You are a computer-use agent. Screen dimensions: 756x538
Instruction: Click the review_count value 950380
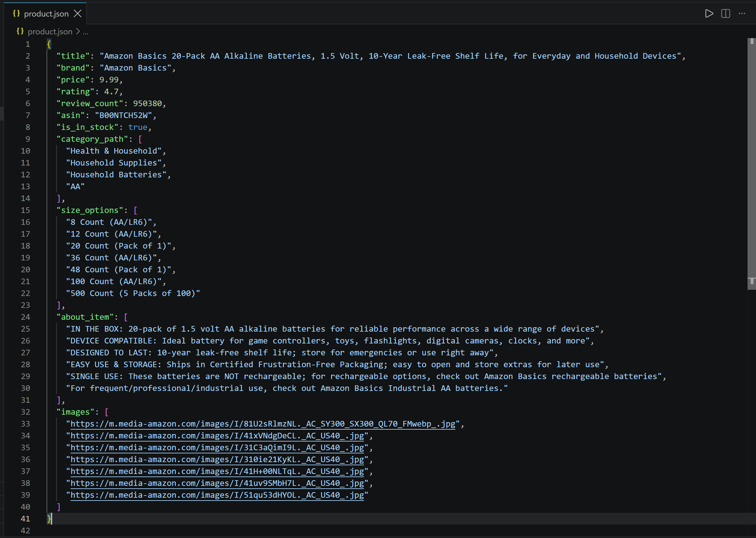[147, 103]
